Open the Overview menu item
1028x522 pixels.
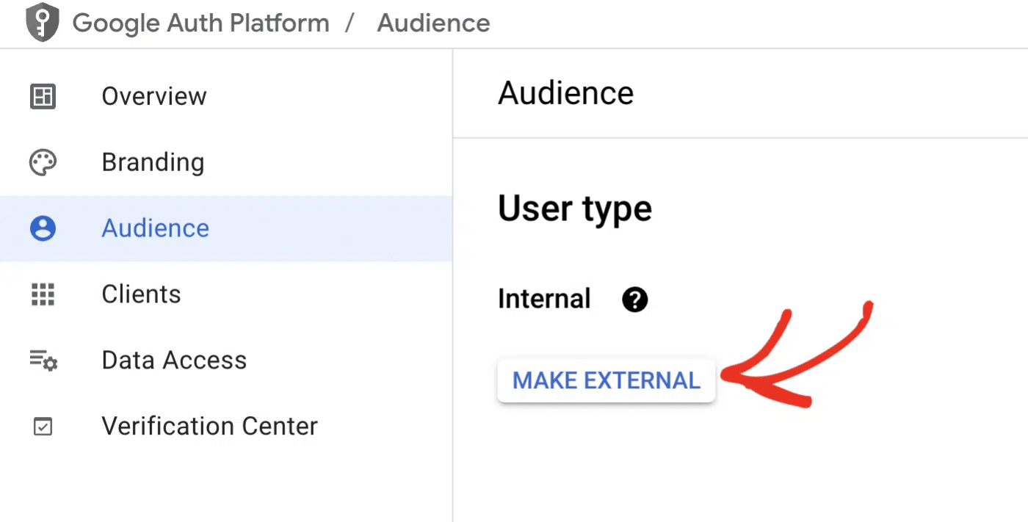click(226, 96)
